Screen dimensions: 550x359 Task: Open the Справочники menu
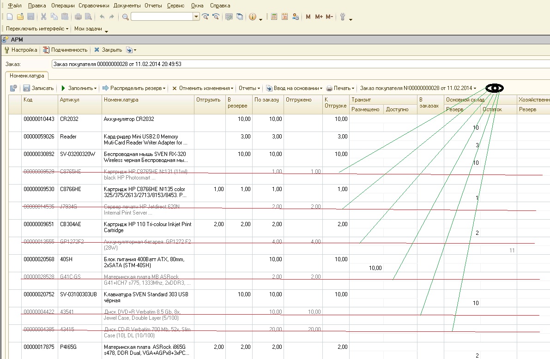coord(94,6)
